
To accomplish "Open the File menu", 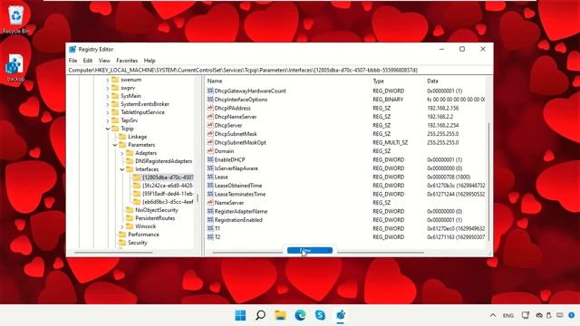I will (72, 61).
